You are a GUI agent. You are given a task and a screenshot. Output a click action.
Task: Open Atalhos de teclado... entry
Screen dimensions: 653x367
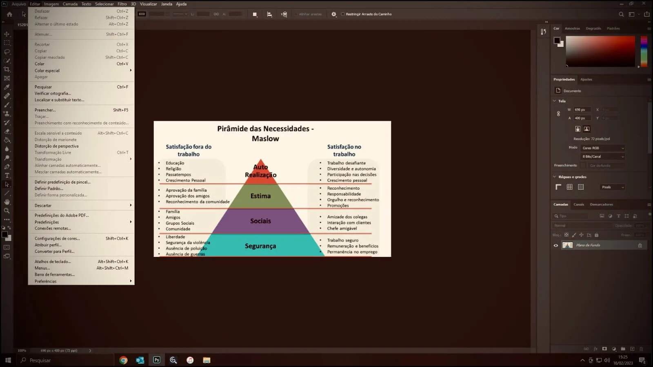pyautogui.click(x=53, y=262)
